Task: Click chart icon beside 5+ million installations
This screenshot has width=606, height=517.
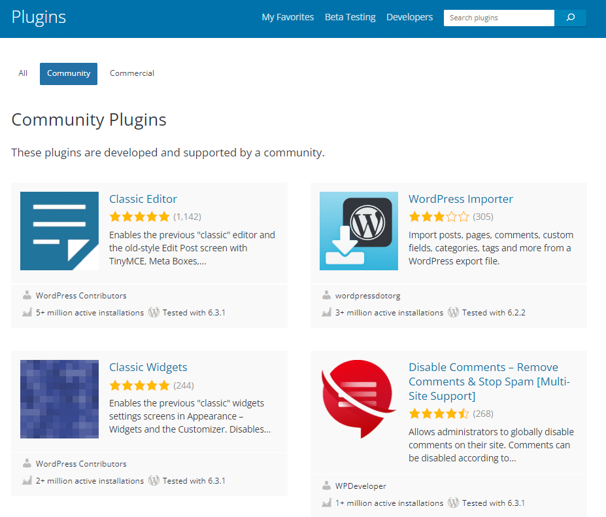Action: (27, 312)
